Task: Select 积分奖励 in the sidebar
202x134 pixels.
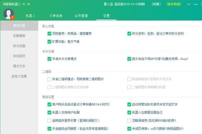Action: 19,46
